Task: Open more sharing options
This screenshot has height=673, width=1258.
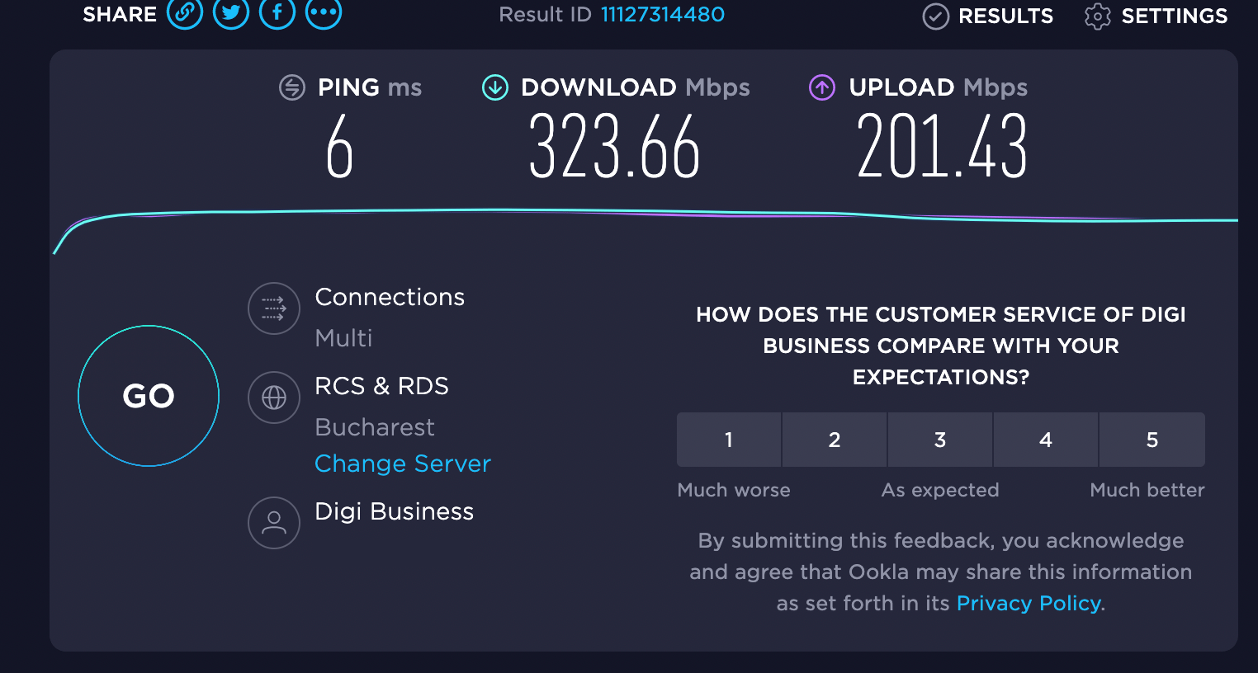Action: [324, 13]
